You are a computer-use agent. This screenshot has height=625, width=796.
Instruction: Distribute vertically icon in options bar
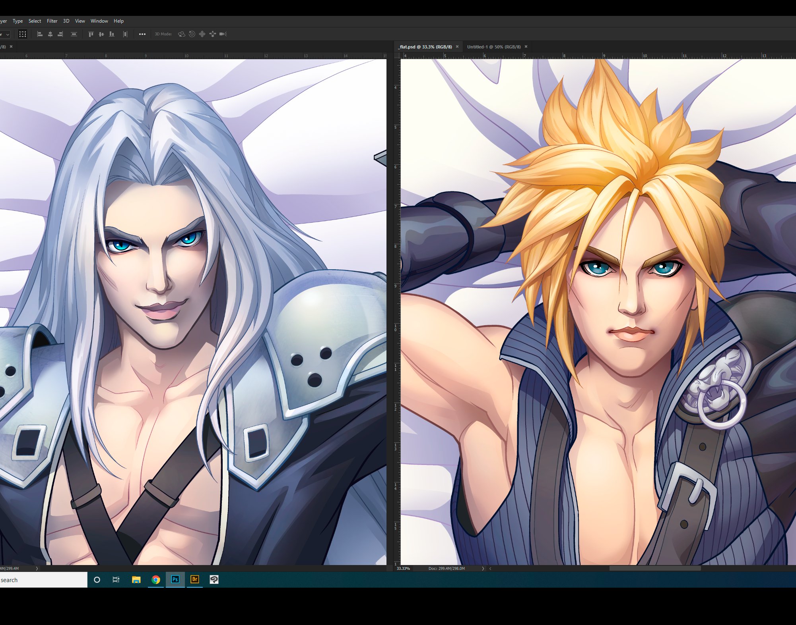[74, 34]
